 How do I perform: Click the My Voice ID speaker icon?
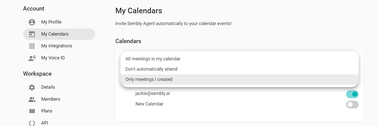click(x=32, y=58)
